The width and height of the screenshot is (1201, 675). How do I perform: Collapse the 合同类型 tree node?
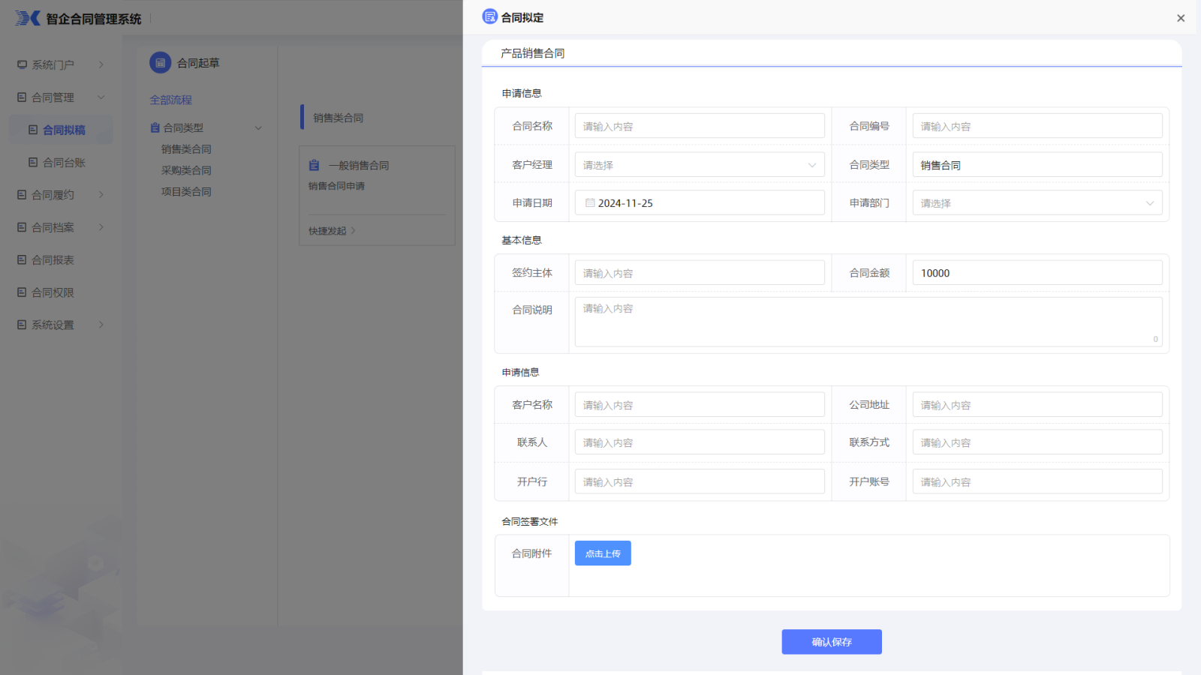pyautogui.click(x=258, y=128)
